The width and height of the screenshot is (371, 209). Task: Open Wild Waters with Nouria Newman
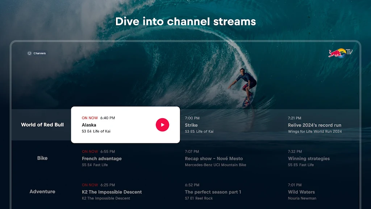click(x=301, y=192)
